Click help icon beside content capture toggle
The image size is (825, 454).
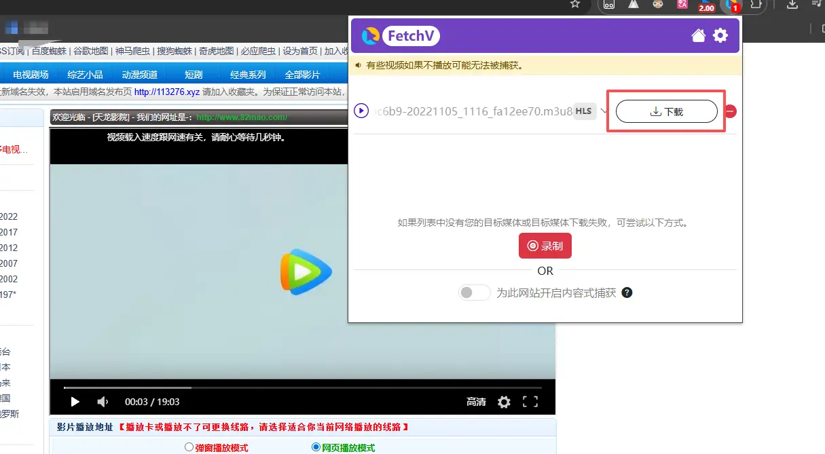point(627,292)
